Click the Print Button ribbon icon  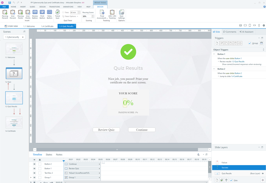(42, 14)
